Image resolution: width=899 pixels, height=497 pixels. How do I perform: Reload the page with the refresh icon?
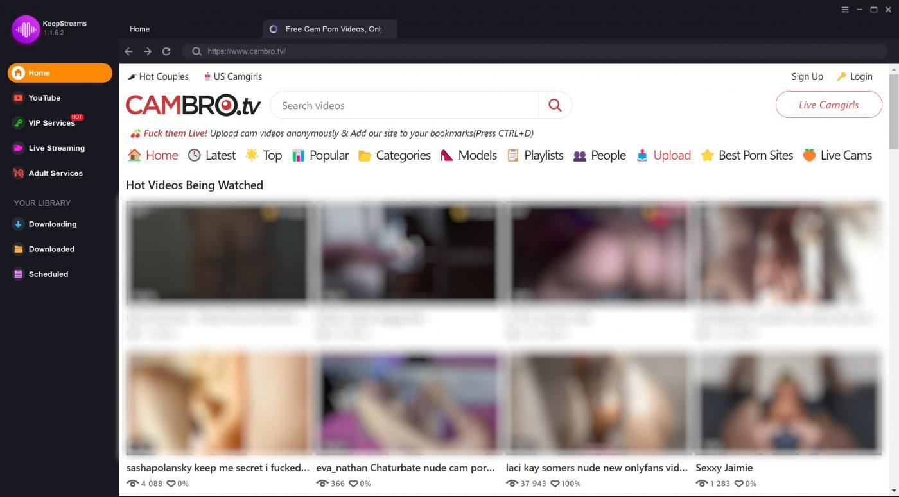[166, 51]
